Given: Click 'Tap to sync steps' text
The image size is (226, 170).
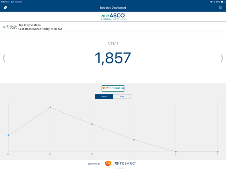Looking at the screenshot, I should [29, 25].
